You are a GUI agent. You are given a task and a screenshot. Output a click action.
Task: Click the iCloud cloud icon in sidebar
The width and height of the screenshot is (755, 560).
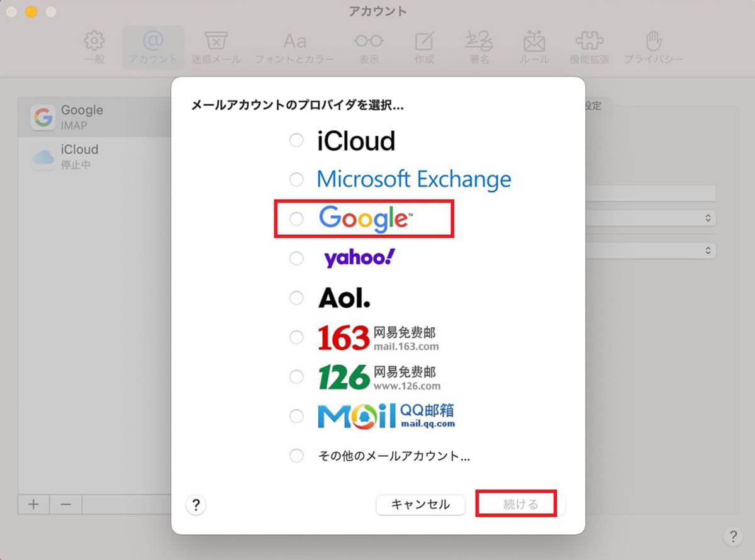pos(43,157)
